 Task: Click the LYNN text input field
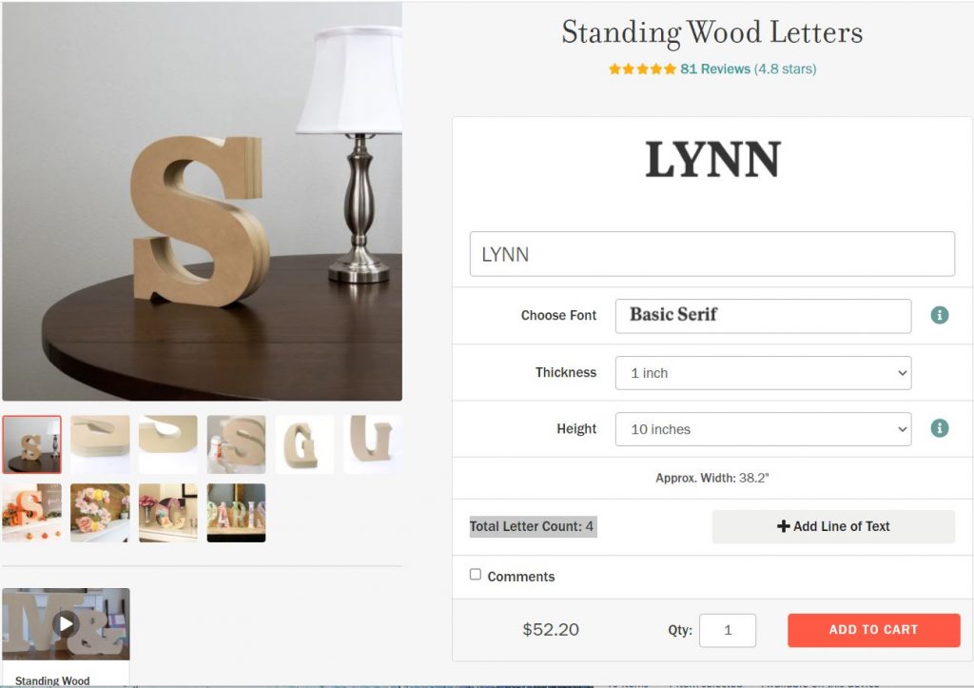pyautogui.click(x=712, y=253)
